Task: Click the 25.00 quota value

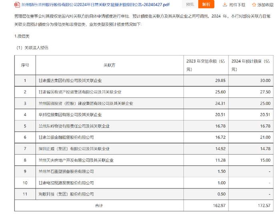Action: (x=265, y=103)
